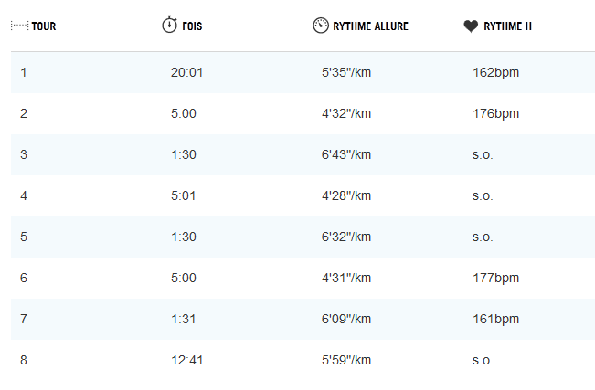Screen dimensions: 595x390
Task: Click the heart icon beside RYTHME H
Action: click(x=471, y=26)
